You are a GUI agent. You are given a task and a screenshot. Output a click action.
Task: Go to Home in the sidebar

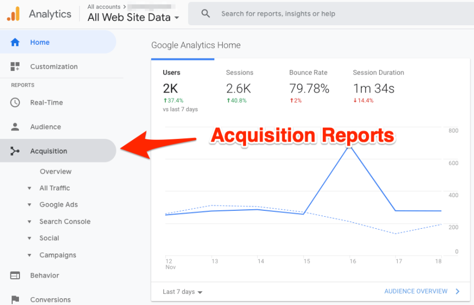[x=58, y=42]
